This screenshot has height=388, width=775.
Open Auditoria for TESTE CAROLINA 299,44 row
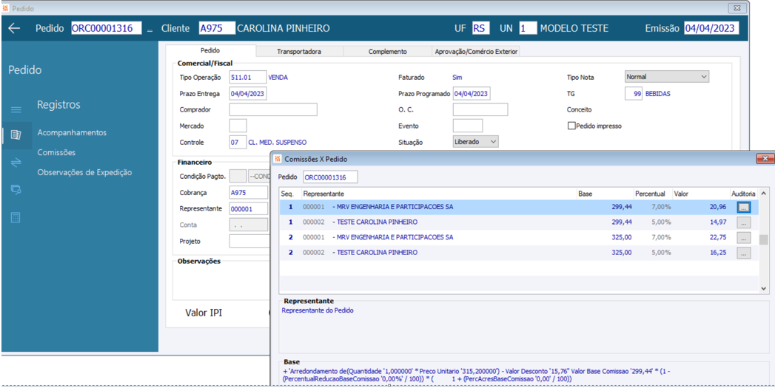744,222
